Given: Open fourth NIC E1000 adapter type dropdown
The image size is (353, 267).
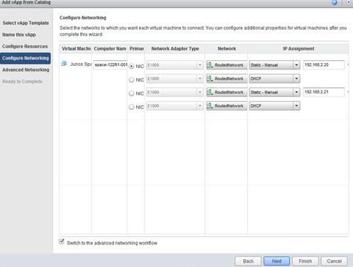Looking at the screenshot, I should (x=174, y=106).
